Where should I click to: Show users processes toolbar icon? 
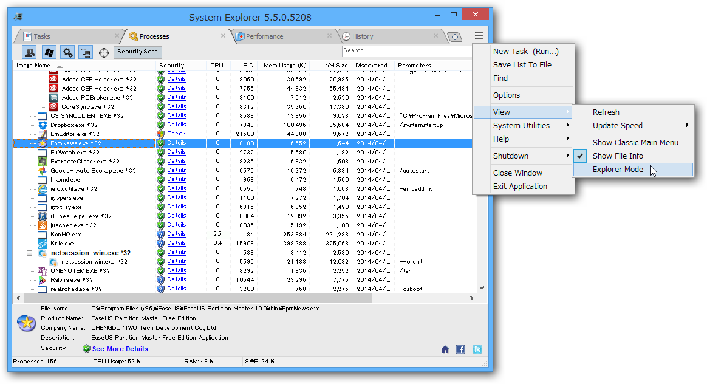click(30, 52)
